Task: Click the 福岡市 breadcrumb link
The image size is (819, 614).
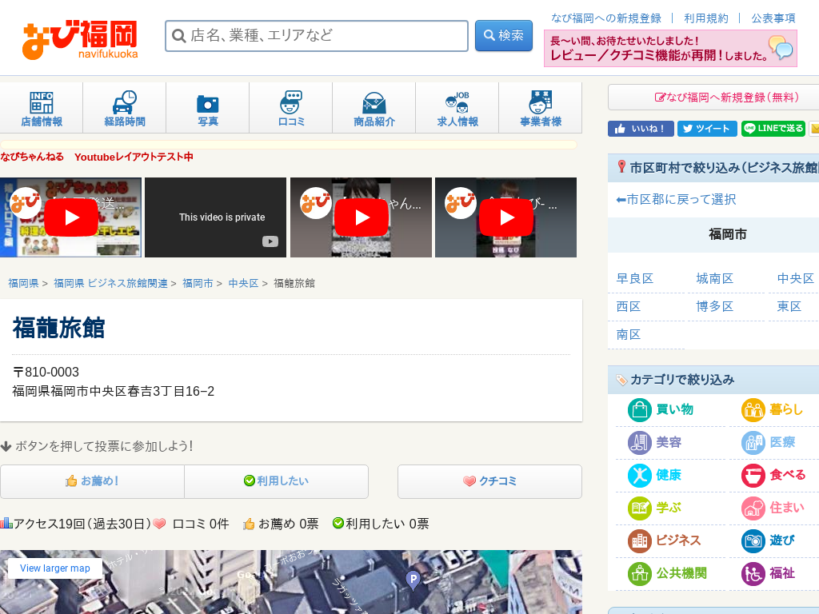Action: [x=198, y=283]
